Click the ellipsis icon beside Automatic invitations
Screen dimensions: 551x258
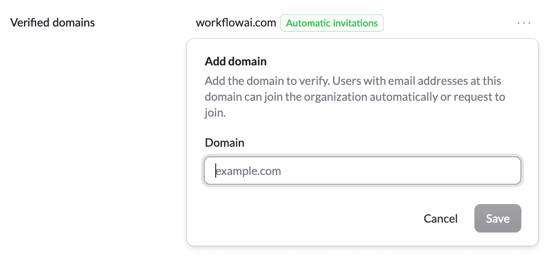click(x=524, y=23)
